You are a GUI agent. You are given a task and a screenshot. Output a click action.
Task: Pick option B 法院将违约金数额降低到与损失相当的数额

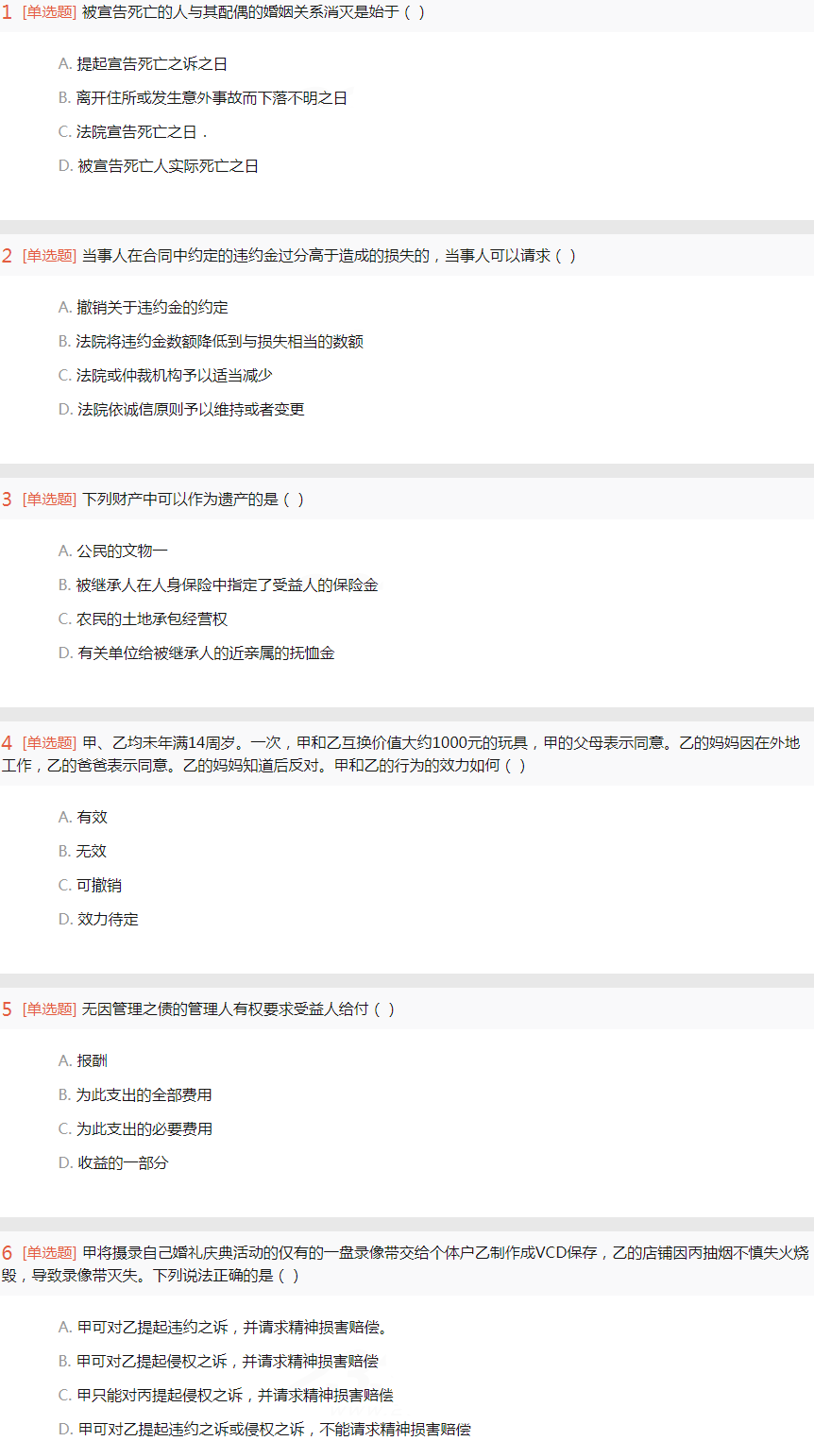pos(211,342)
